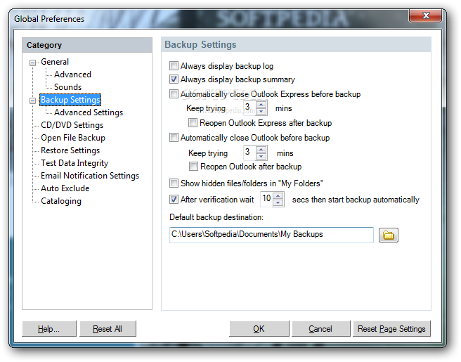Open Restore Settings category

pos(70,150)
